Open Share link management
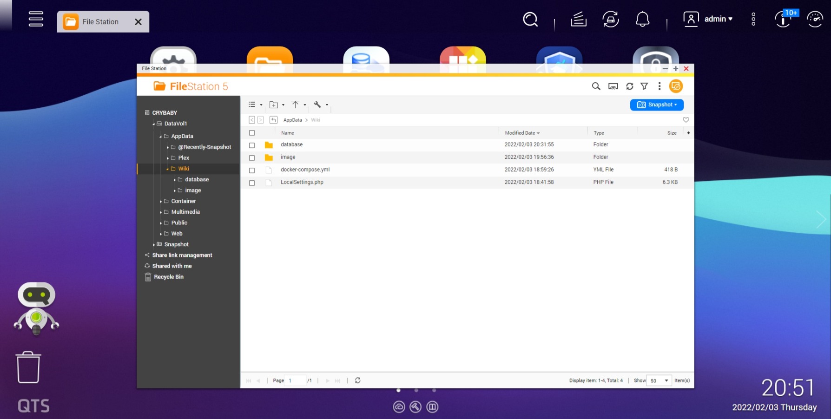The image size is (831, 419). click(x=182, y=255)
